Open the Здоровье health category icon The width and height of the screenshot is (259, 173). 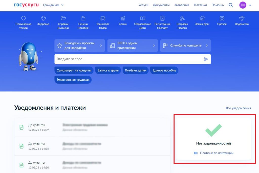pos(43,18)
